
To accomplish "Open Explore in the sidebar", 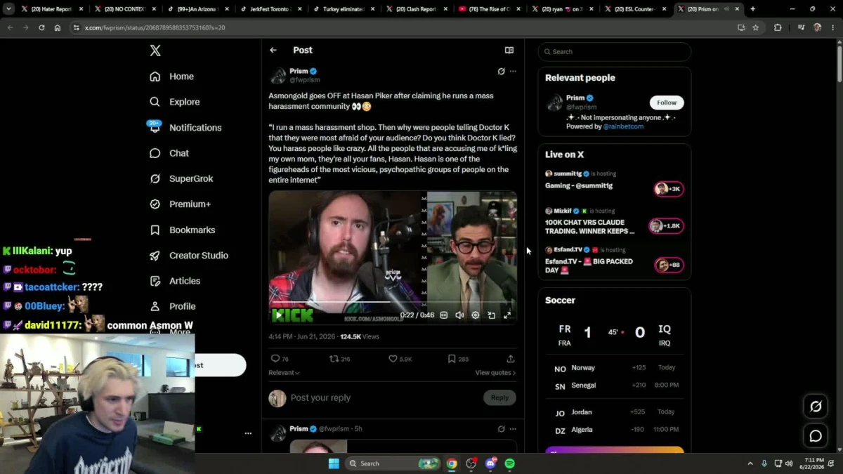I will (175, 102).
